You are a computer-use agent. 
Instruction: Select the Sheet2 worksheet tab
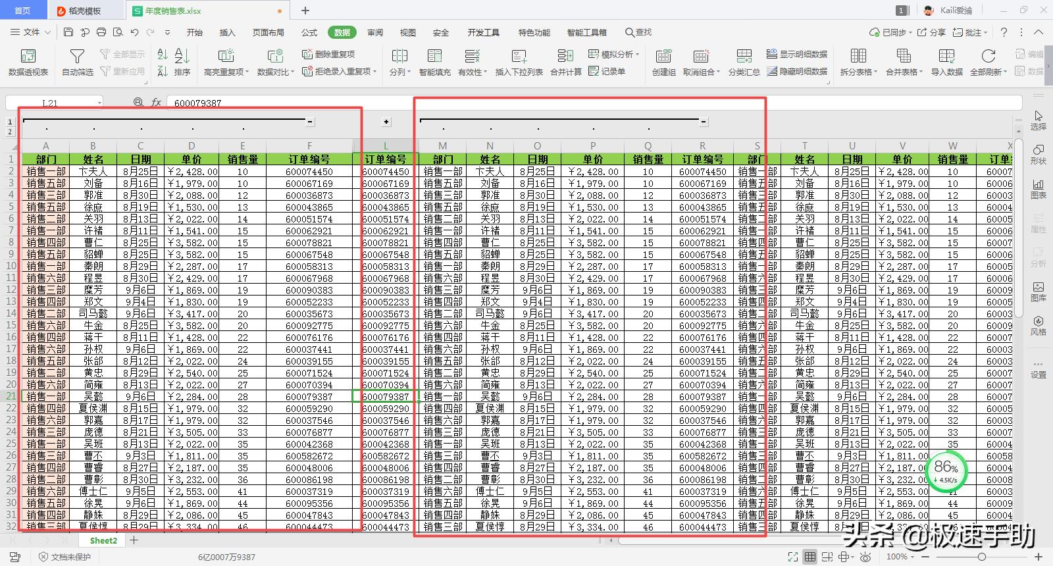(x=103, y=540)
